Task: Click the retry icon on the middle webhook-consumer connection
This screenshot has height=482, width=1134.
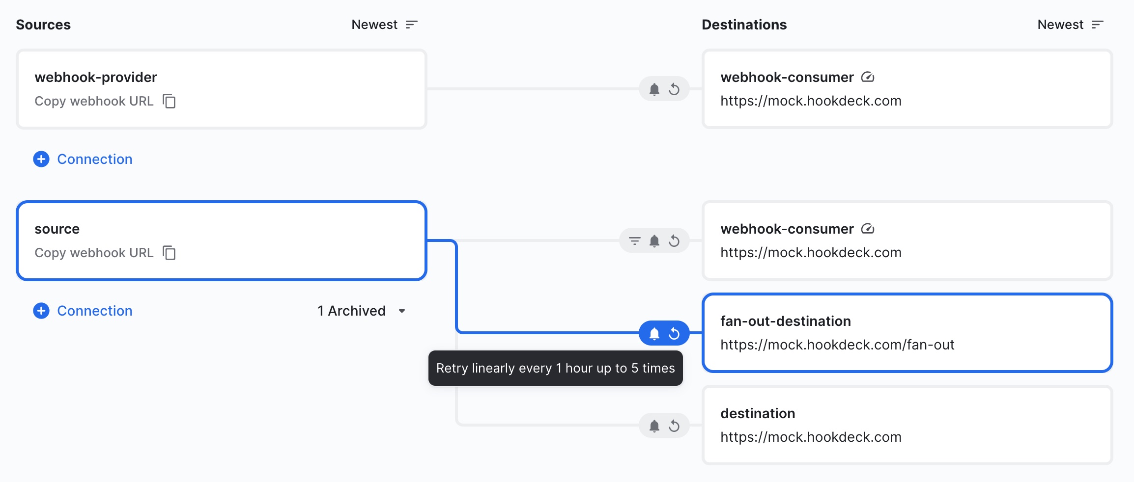Action: [674, 241]
